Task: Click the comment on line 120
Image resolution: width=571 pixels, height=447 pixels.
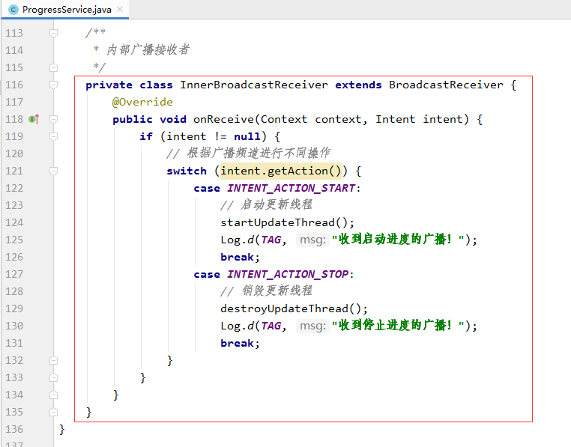Action: pos(248,153)
